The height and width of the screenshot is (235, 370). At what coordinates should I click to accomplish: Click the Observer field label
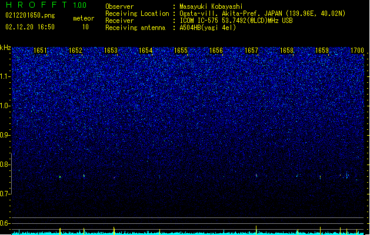pyautogui.click(x=119, y=6)
